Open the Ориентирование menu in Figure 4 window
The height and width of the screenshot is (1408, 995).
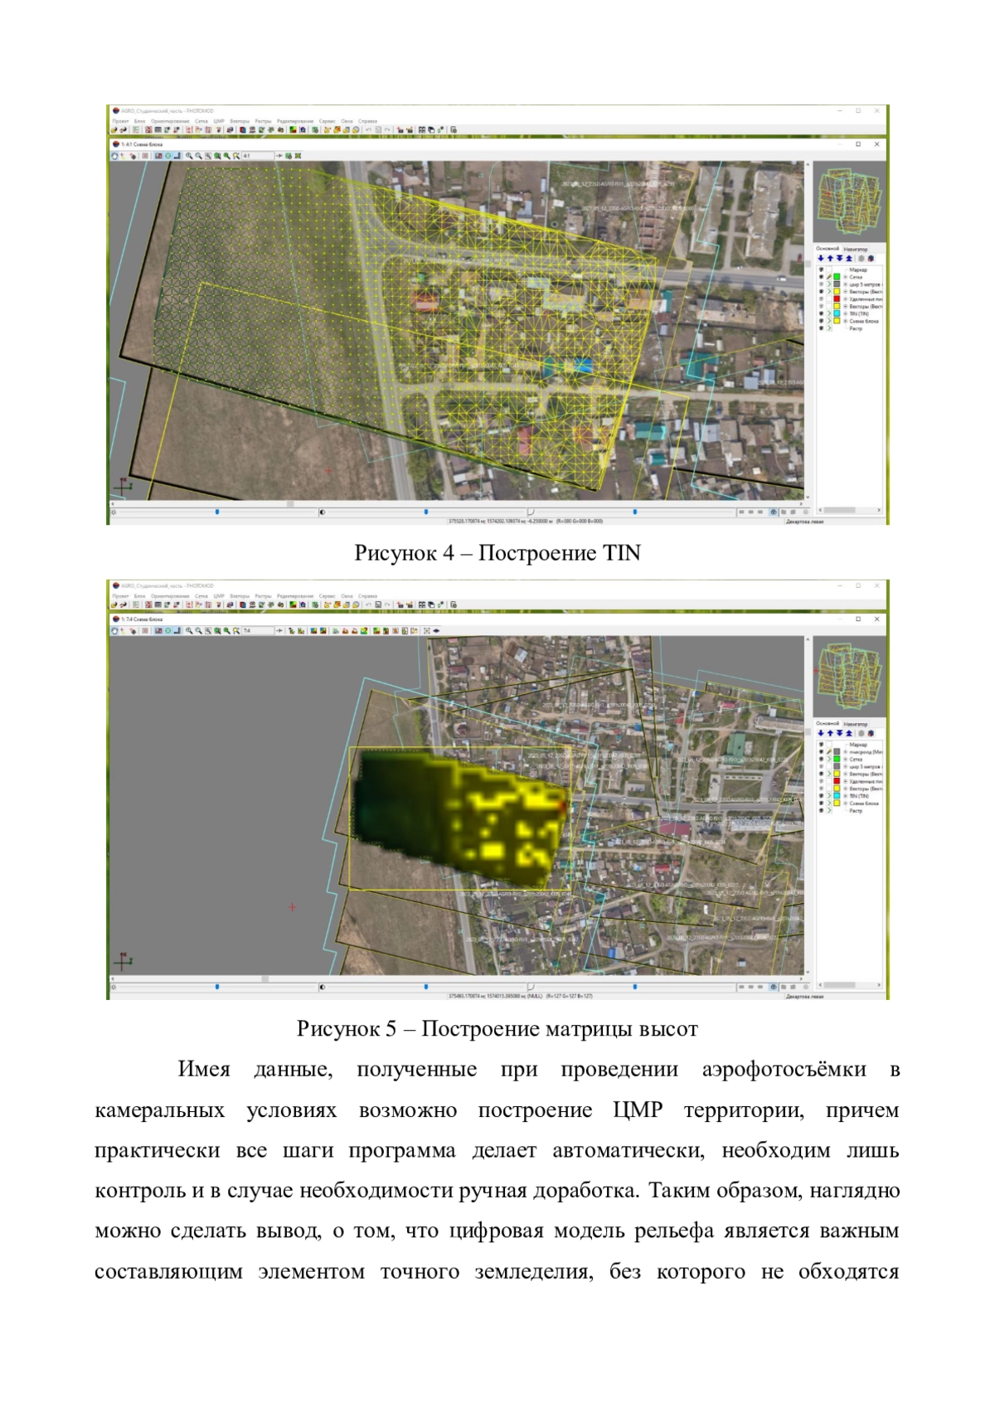[x=171, y=121]
